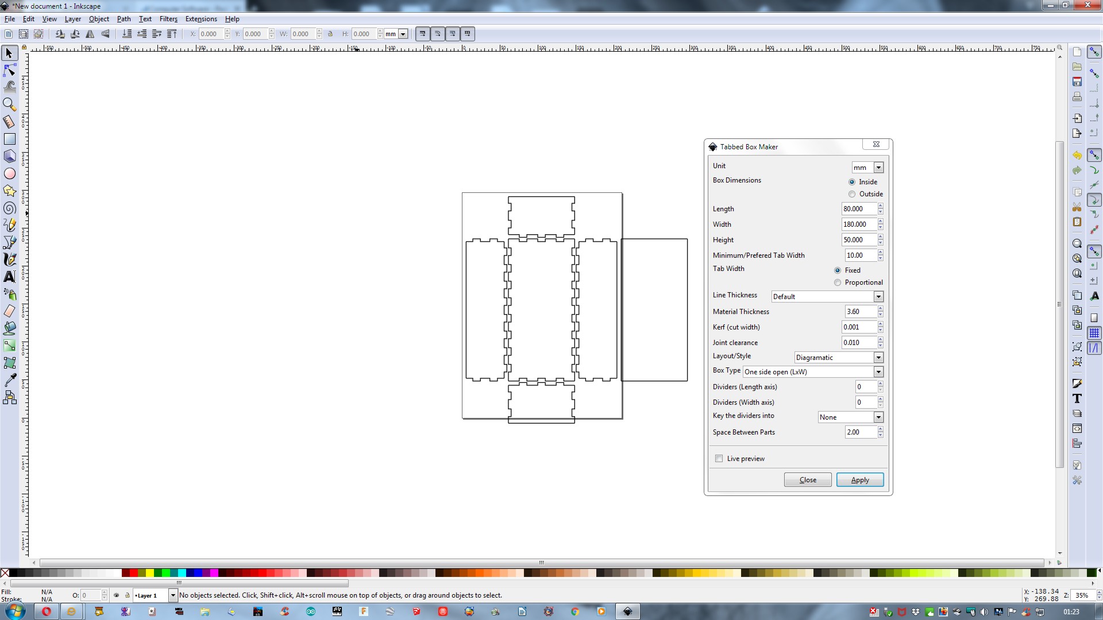Image resolution: width=1103 pixels, height=620 pixels.
Task: Select the Spiral tool
Action: click(10, 208)
